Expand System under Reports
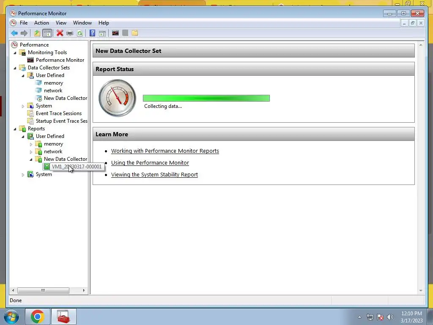The image size is (433, 325). click(23, 175)
